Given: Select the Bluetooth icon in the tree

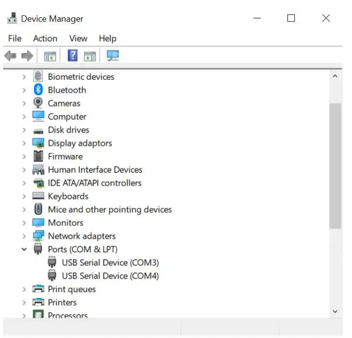Looking at the screenshot, I should pos(38,90).
